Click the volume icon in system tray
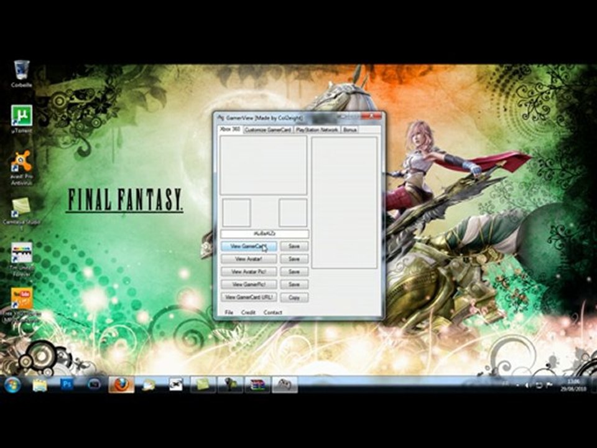Screen dimensions: 597x448 coord(528,385)
